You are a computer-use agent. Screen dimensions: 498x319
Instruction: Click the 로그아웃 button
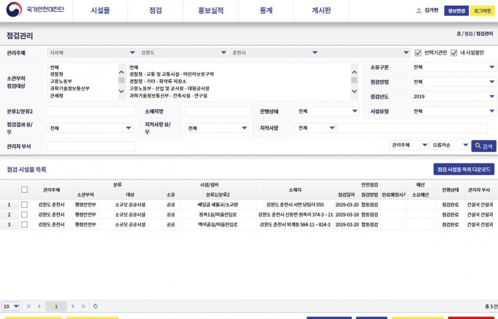pos(483,11)
